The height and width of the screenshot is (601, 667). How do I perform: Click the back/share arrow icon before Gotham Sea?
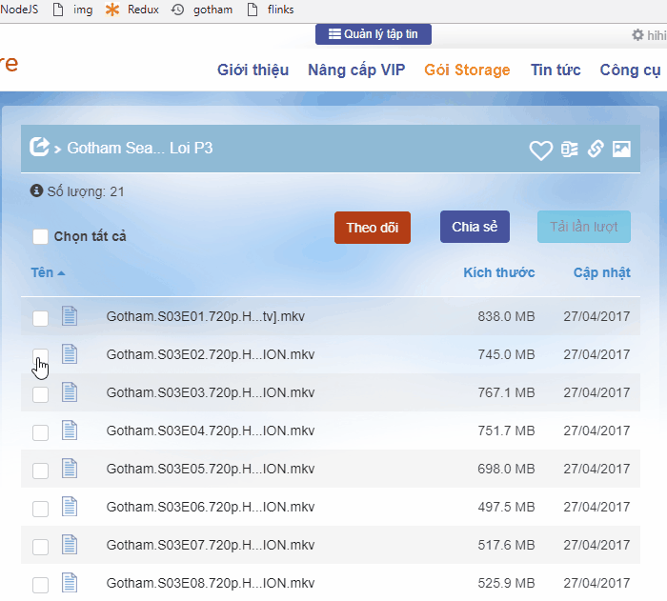click(39, 148)
